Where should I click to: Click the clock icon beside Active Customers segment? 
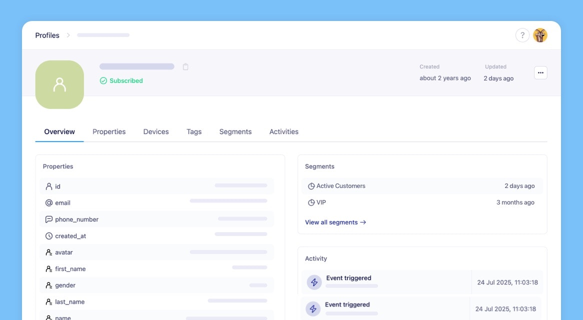click(x=311, y=185)
